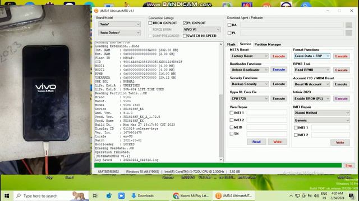Open the volume control in the tray
The width and height of the screenshot is (359, 201).
pos(316,196)
